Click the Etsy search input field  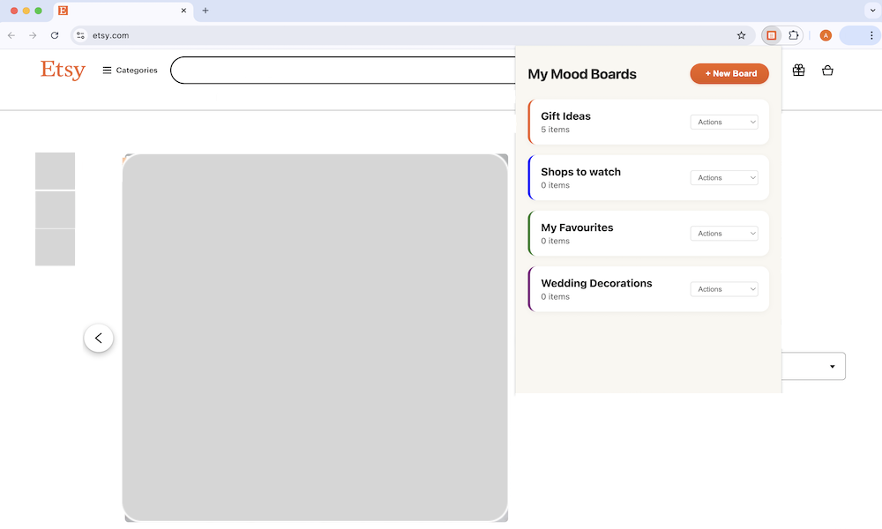pos(343,71)
